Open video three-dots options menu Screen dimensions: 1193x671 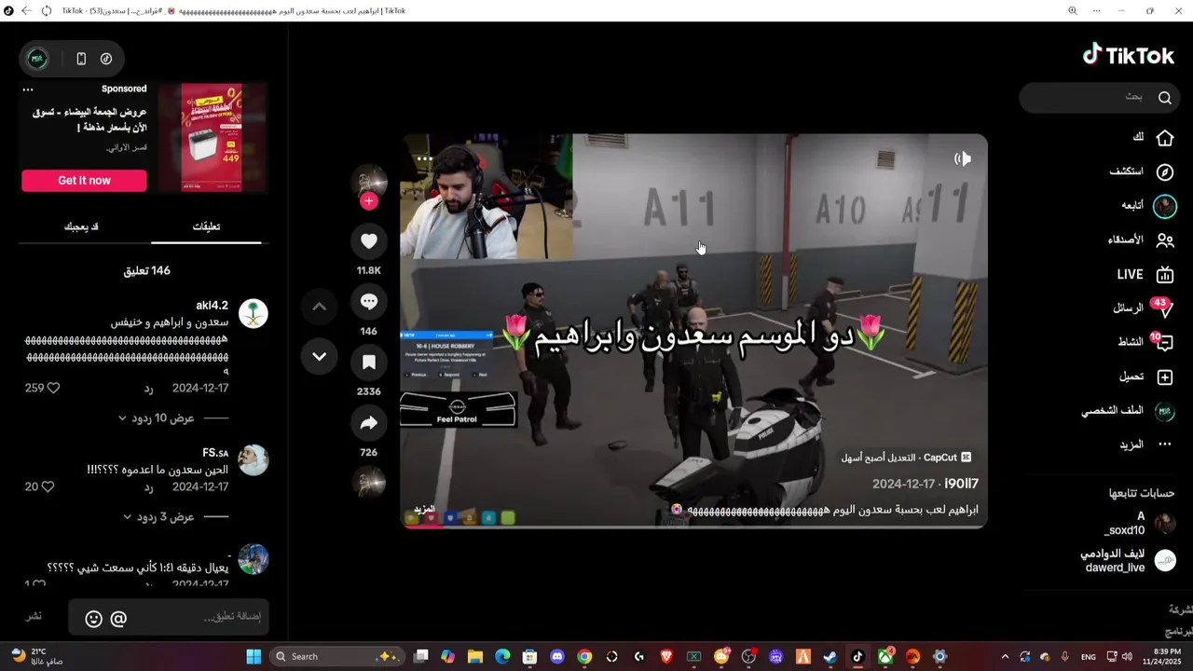tap(424, 159)
